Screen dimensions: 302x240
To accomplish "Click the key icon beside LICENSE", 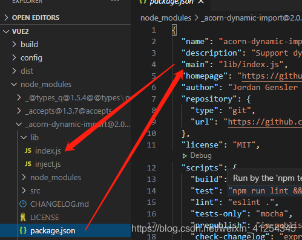I will (23, 217).
